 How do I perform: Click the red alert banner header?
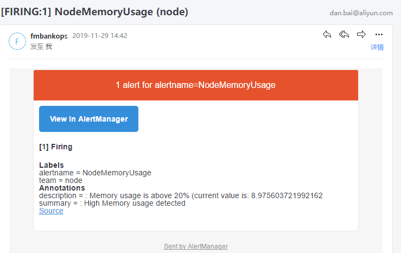196,85
